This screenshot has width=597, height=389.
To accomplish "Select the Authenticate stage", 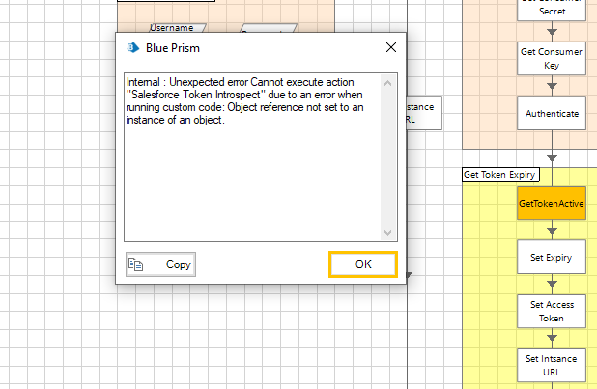I will point(552,114).
